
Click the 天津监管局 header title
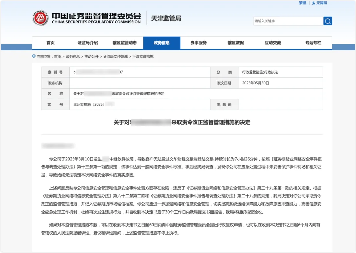tap(166, 19)
